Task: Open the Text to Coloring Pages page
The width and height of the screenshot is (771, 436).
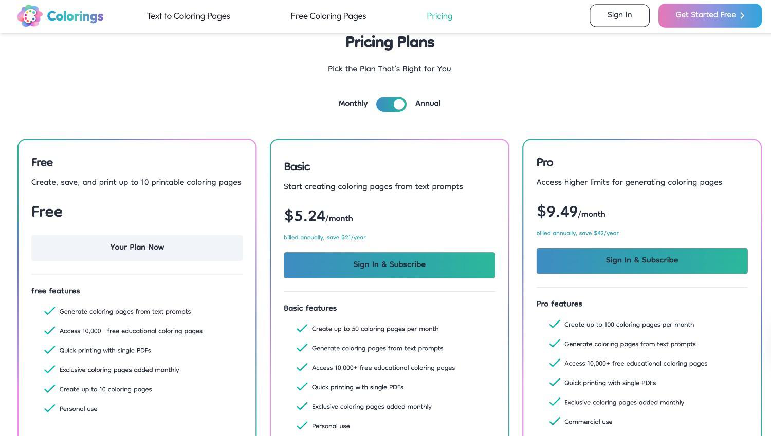Action: 188,16
